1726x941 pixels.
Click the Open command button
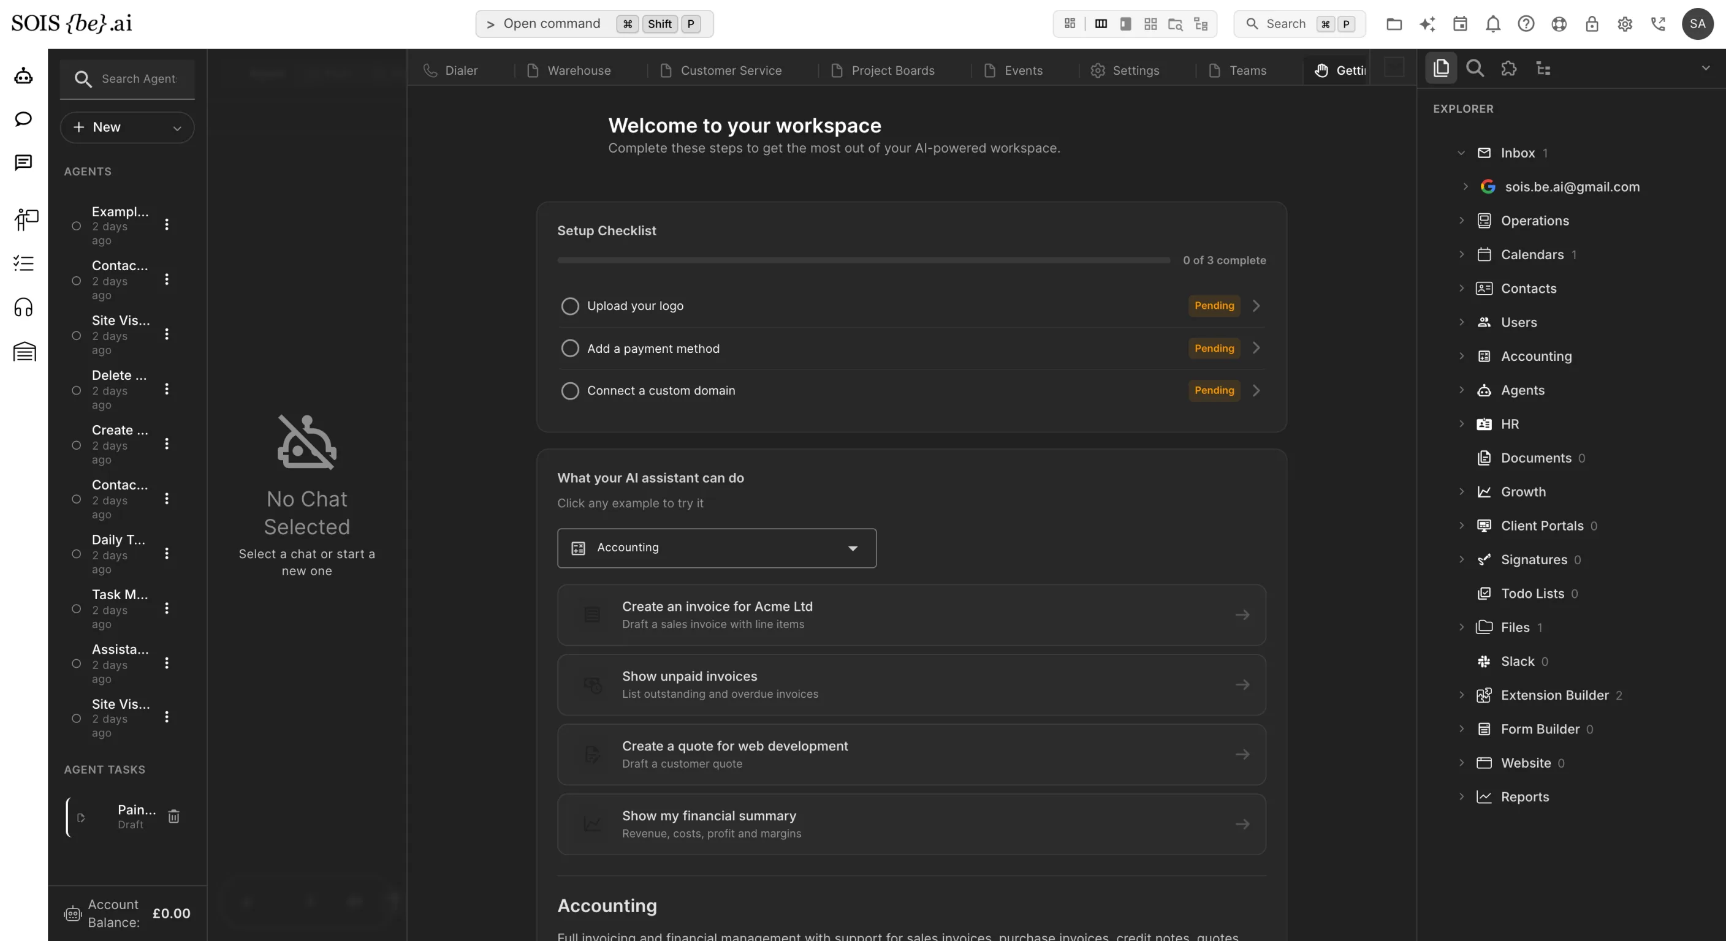click(x=595, y=24)
